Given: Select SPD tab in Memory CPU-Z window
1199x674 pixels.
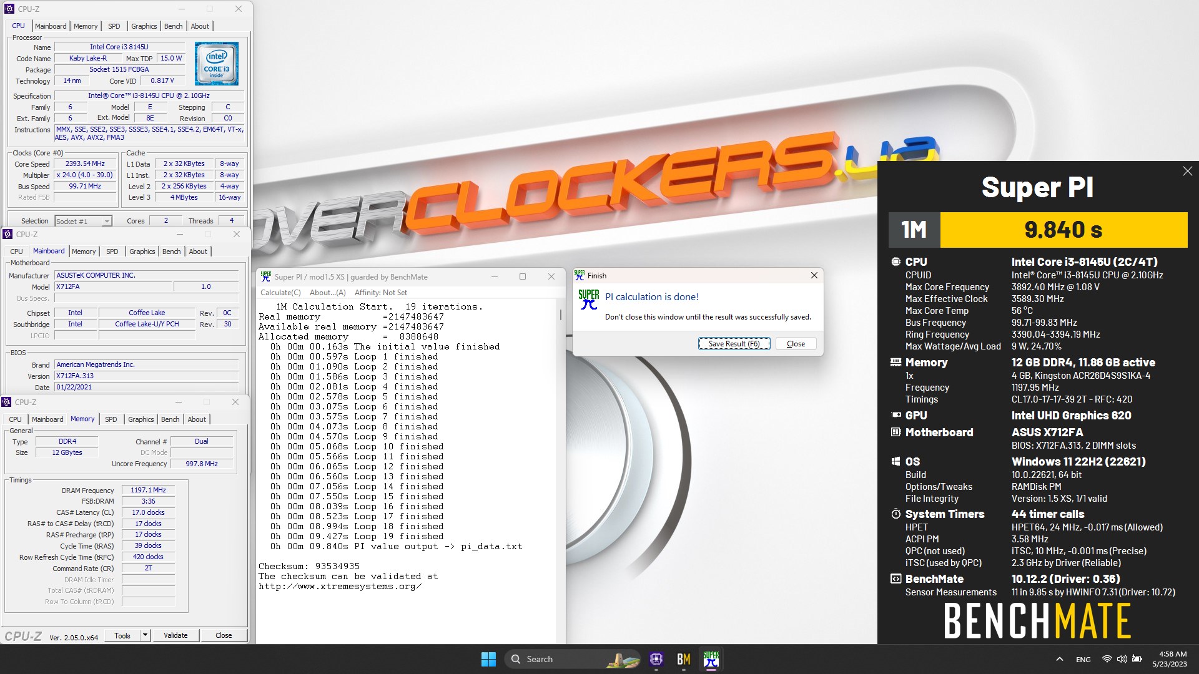Looking at the screenshot, I should pos(111,419).
